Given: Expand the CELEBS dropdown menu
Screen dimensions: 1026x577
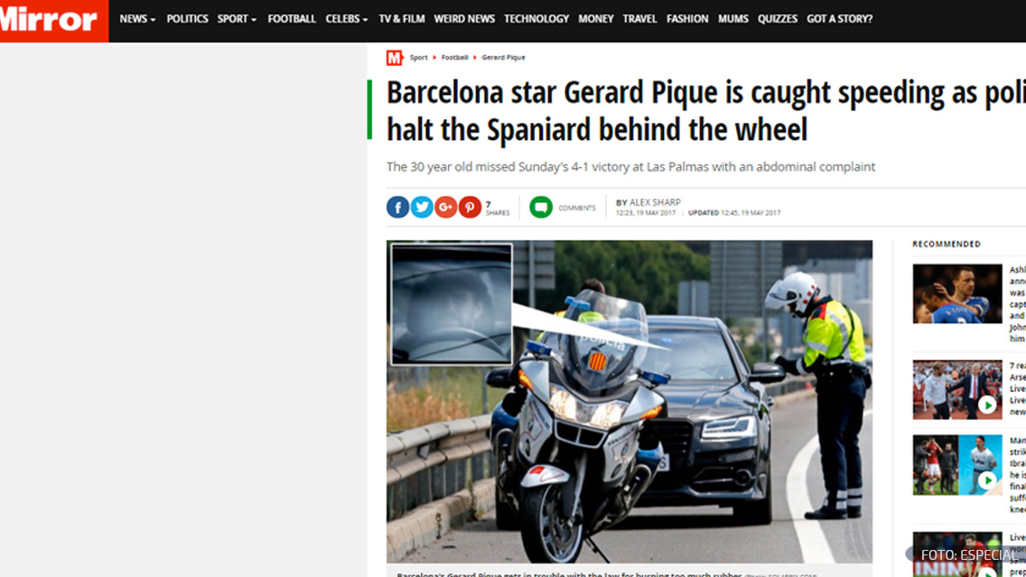Looking at the screenshot, I should (x=347, y=19).
